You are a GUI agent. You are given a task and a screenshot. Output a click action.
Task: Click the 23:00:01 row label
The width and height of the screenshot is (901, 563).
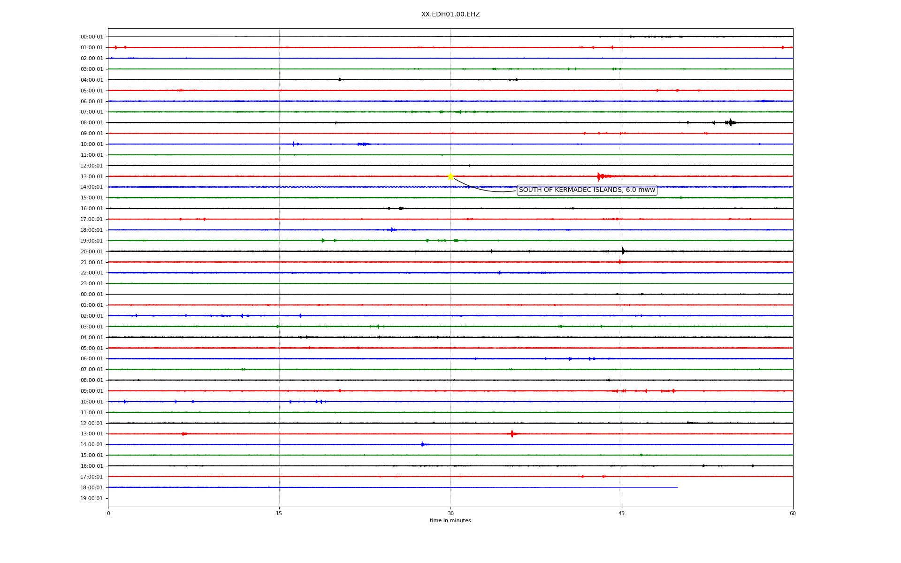point(92,283)
